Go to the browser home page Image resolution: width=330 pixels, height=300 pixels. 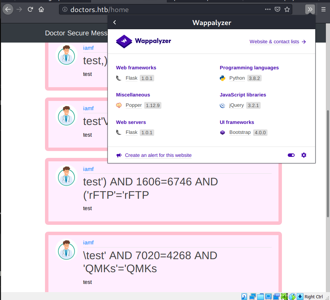(41, 9)
